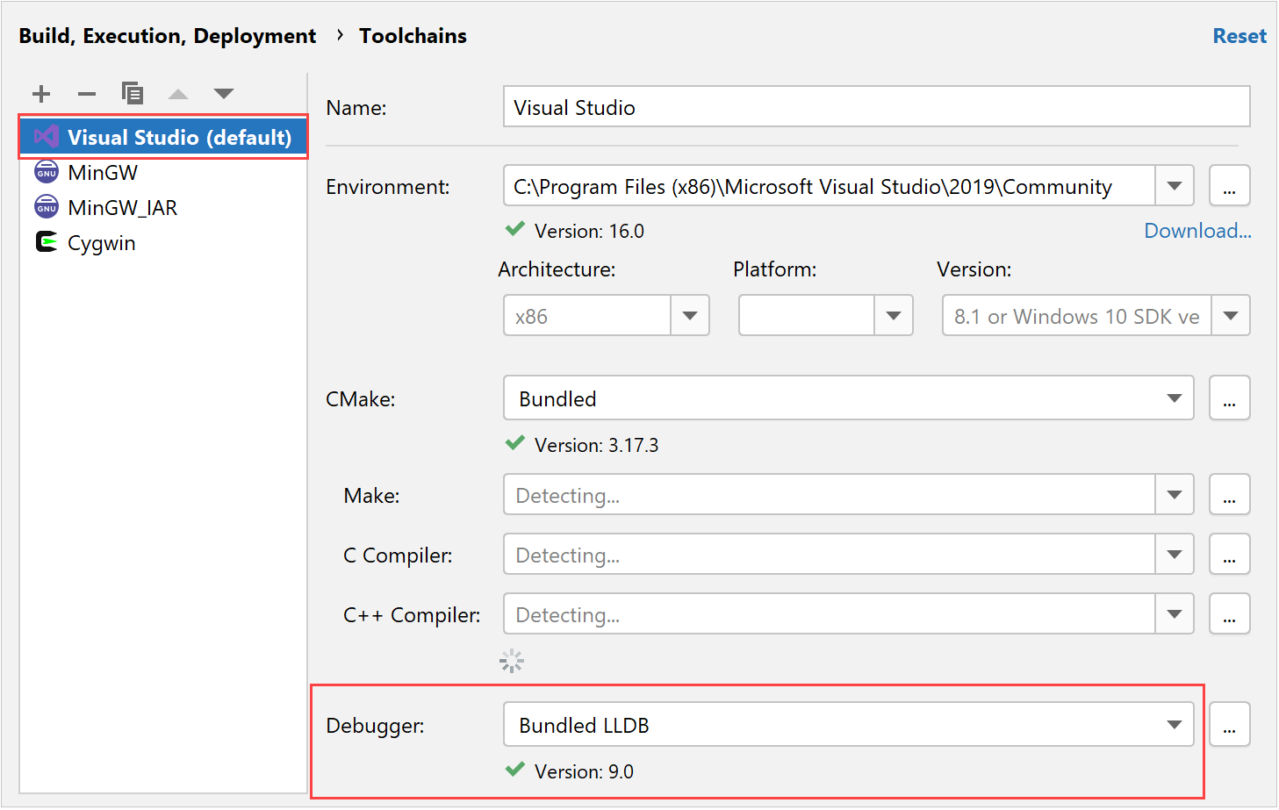
Task: Click the Version: 16.0 status text
Action: (x=589, y=231)
